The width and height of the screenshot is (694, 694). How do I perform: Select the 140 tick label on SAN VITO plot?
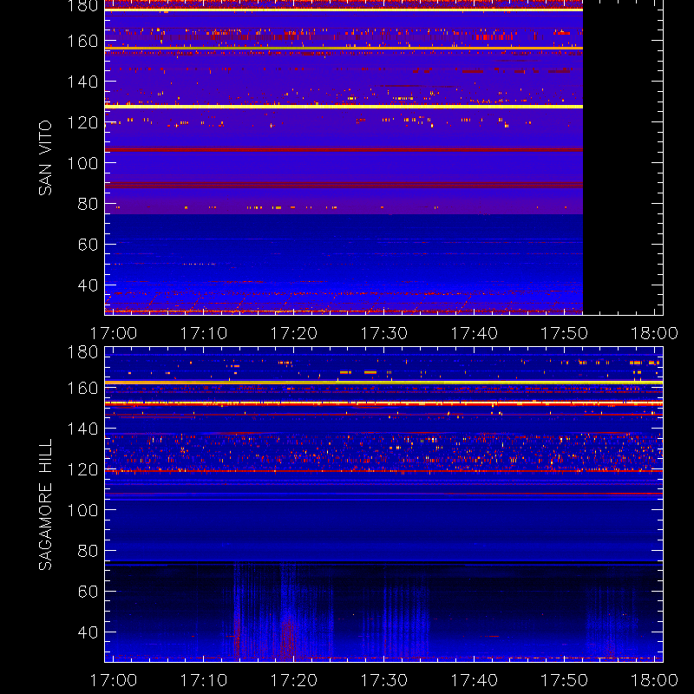82,82
